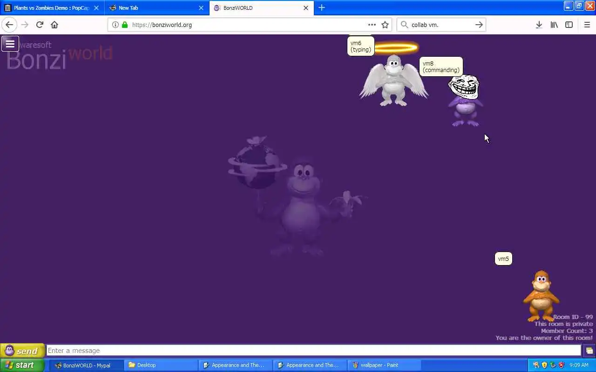The image size is (596, 372).
Task: Go to the browser home page
Action: coord(54,25)
